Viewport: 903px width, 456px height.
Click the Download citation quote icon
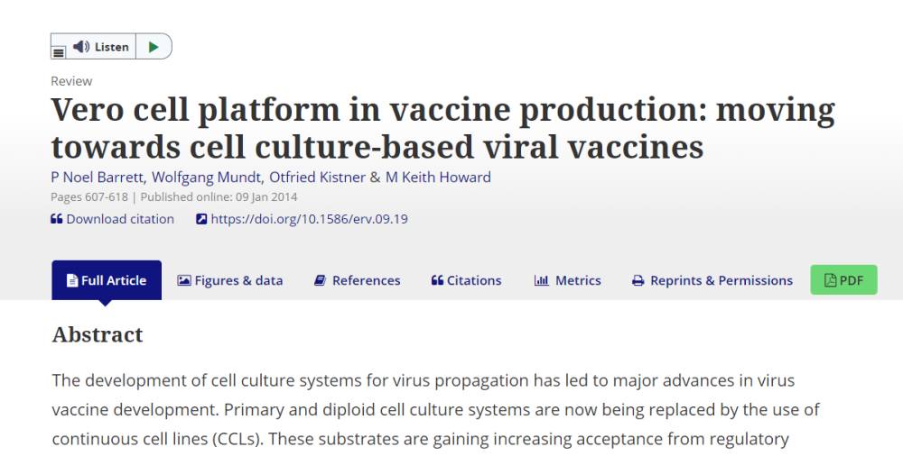[x=56, y=219]
